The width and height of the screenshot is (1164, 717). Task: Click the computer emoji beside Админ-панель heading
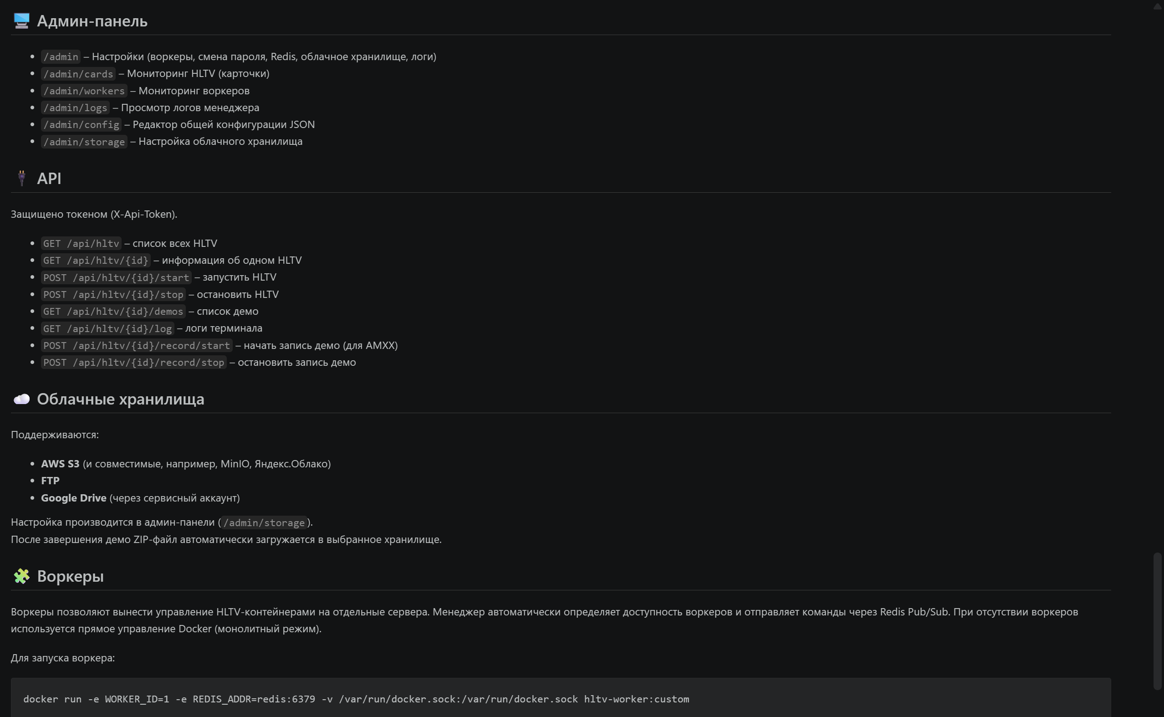tap(21, 21)
